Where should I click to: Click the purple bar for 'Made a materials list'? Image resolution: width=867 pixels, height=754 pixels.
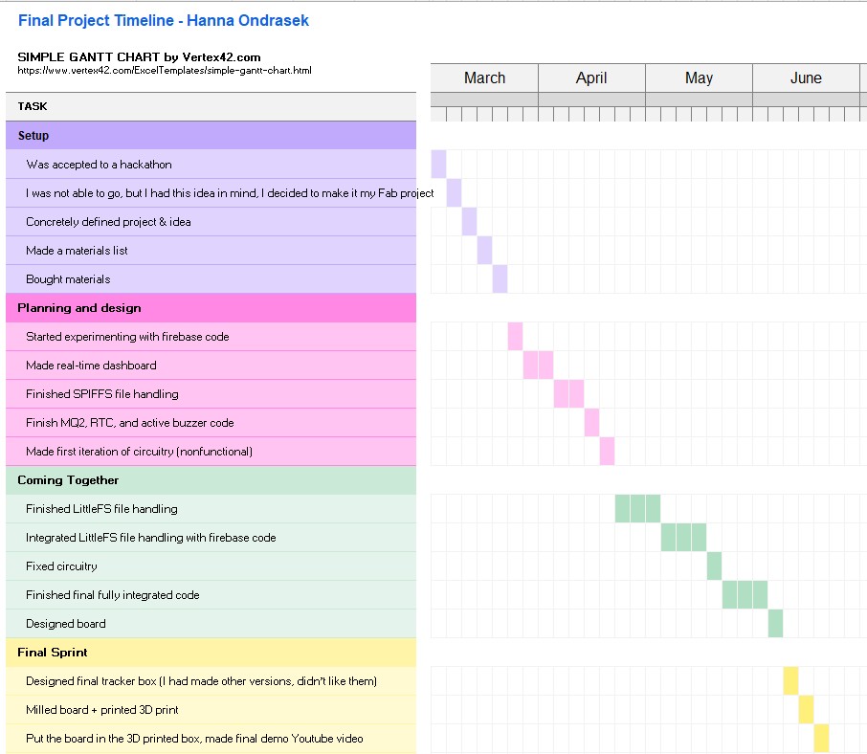pos(484,251)
